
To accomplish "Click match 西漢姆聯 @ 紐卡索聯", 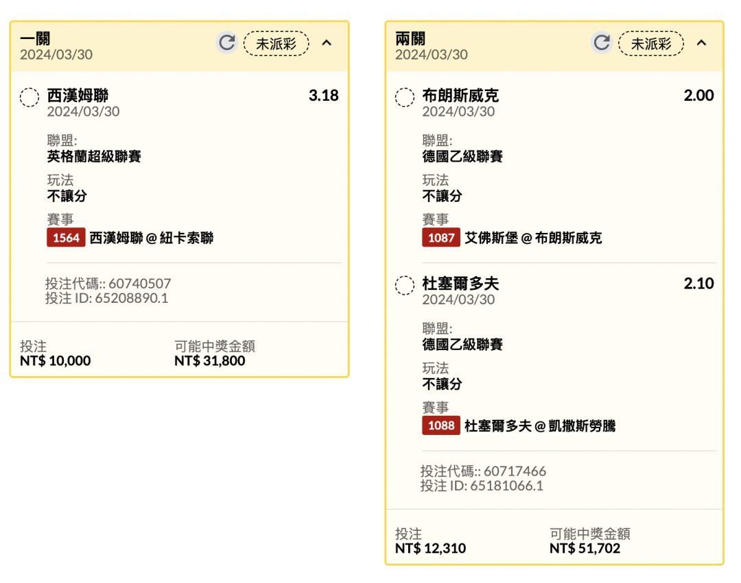I will (x=152, y=238).
